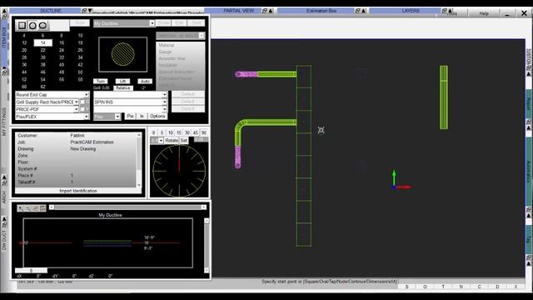Viewport: 533px width, 300px height.
Task: Switch to the DW DUCT side tab
Action: [x=4, y=241]
